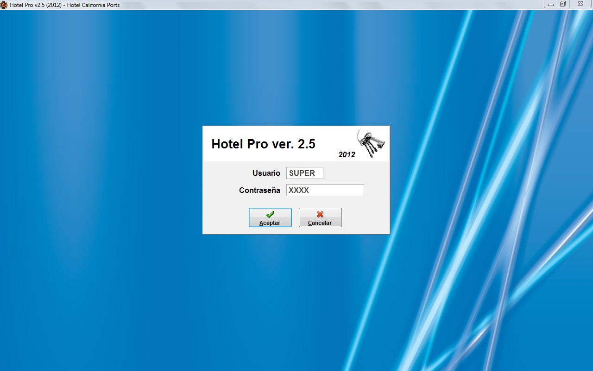
Task: Click the gray dialog area left of Aceptar
Action: click(x=226, y=217)
